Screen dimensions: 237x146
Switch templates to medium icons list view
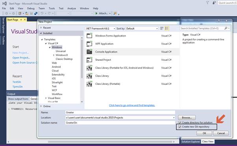pos(167,28)
